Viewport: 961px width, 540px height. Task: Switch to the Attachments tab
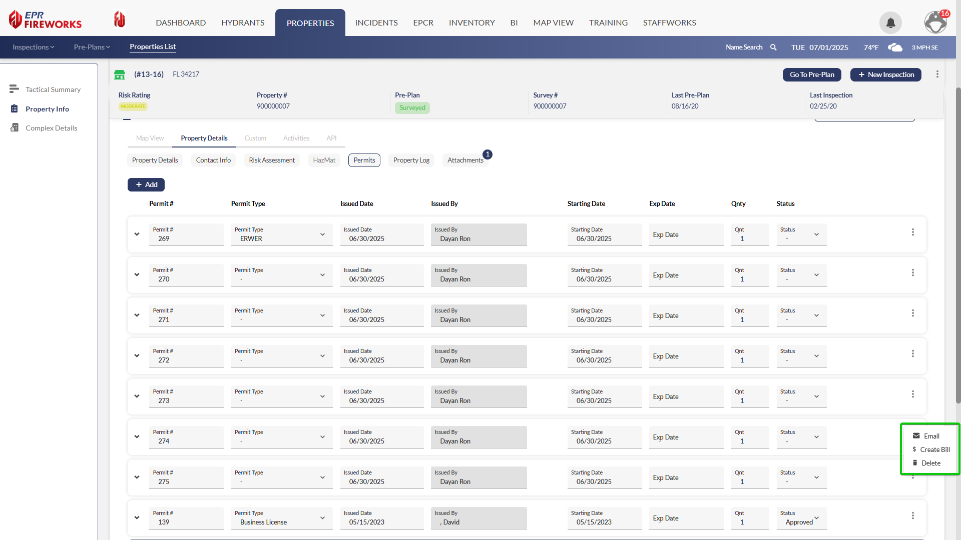[x=465, y=160]
